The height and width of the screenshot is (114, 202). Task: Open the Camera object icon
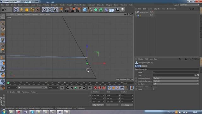click(117, 10)
